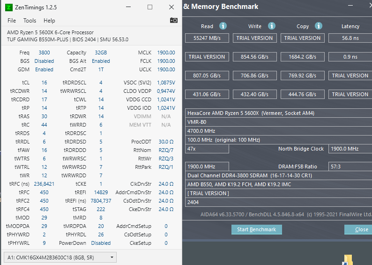Click the 807.05 GB/s read field
Screen dimensions: 372x265
click(x=207, y=76)
